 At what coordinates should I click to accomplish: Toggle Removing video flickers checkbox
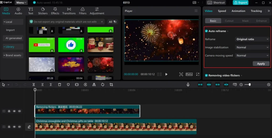tap(206, 75)
